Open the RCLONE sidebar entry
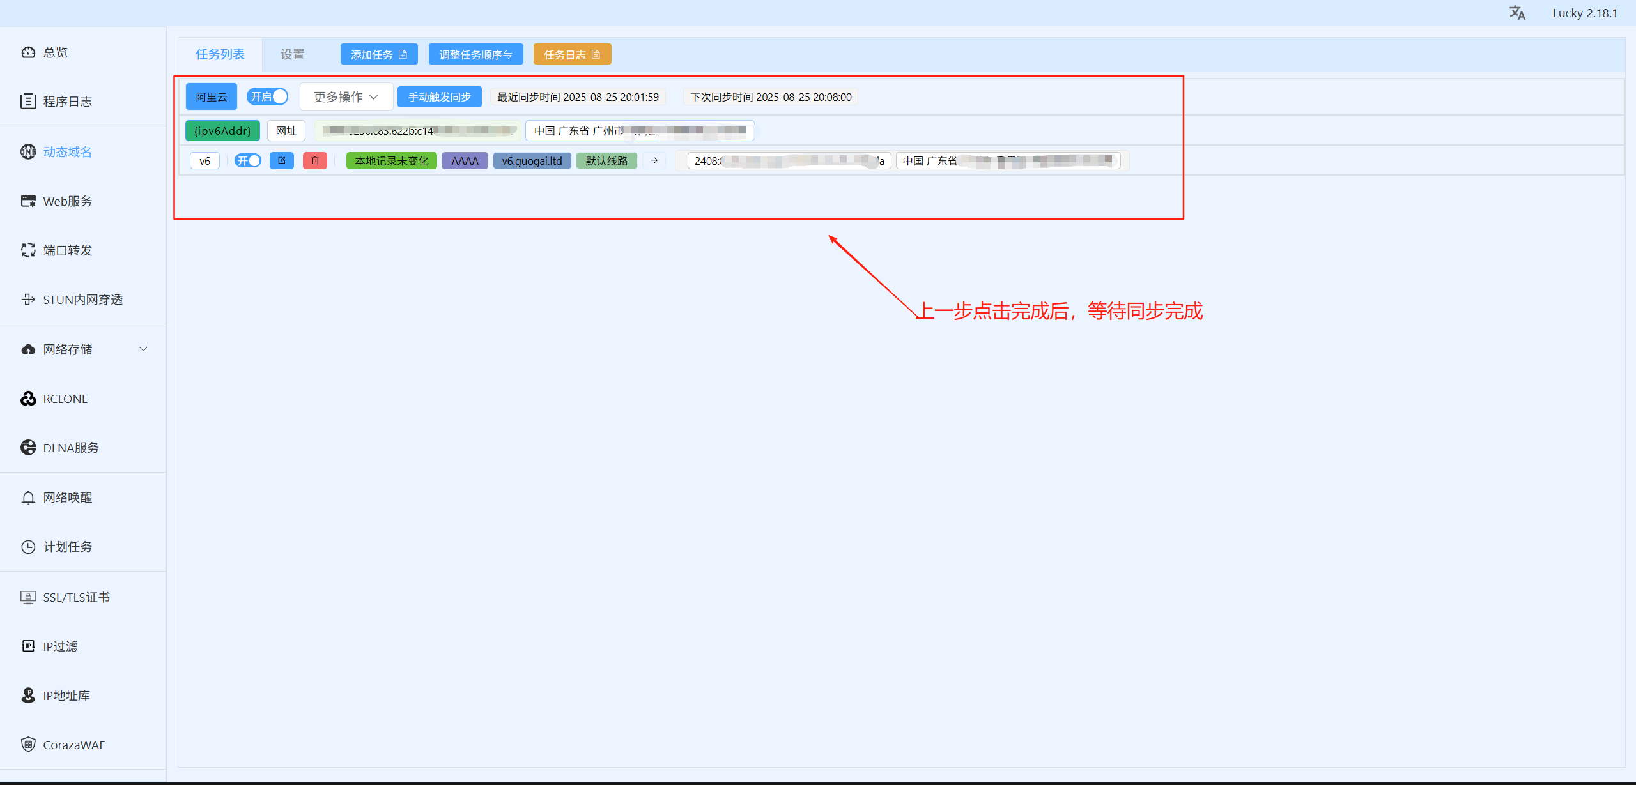Screen dimensions: 1636x785 point(65,399)
